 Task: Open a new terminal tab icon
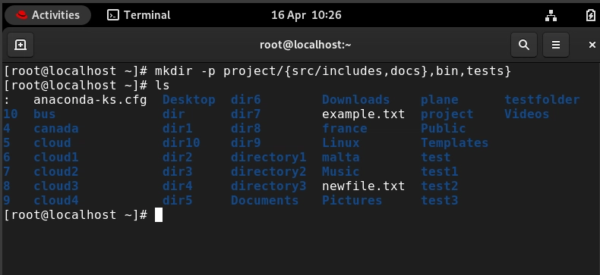[21, 45]
